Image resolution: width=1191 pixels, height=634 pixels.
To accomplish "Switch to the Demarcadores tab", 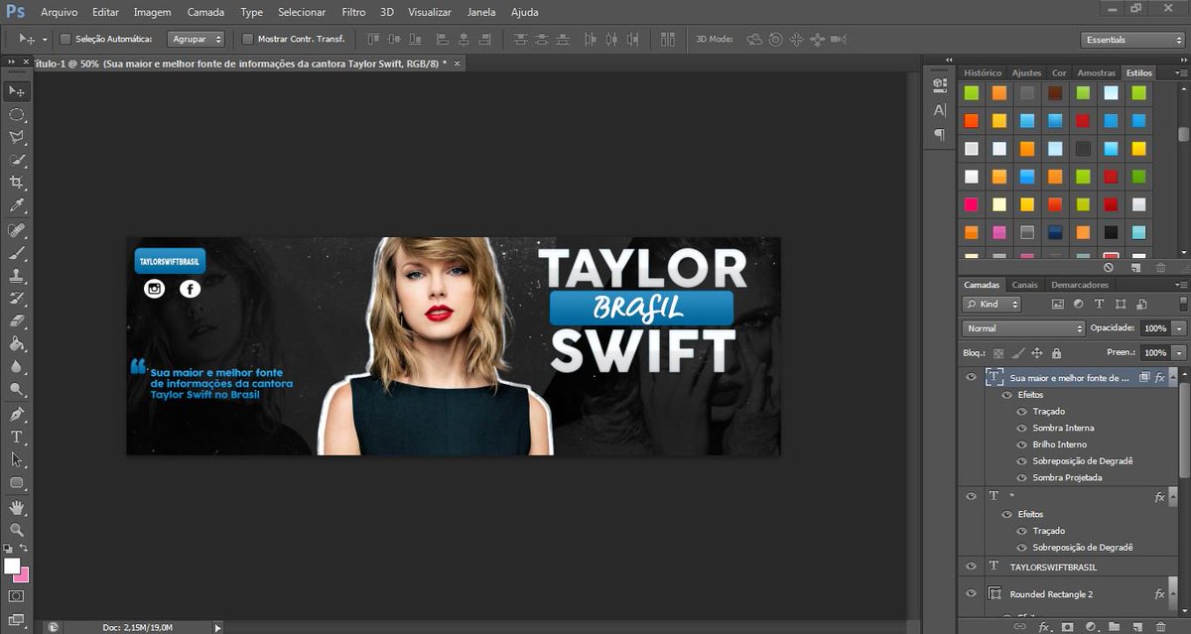I will pyautogui.click(x=1080, y=285).
